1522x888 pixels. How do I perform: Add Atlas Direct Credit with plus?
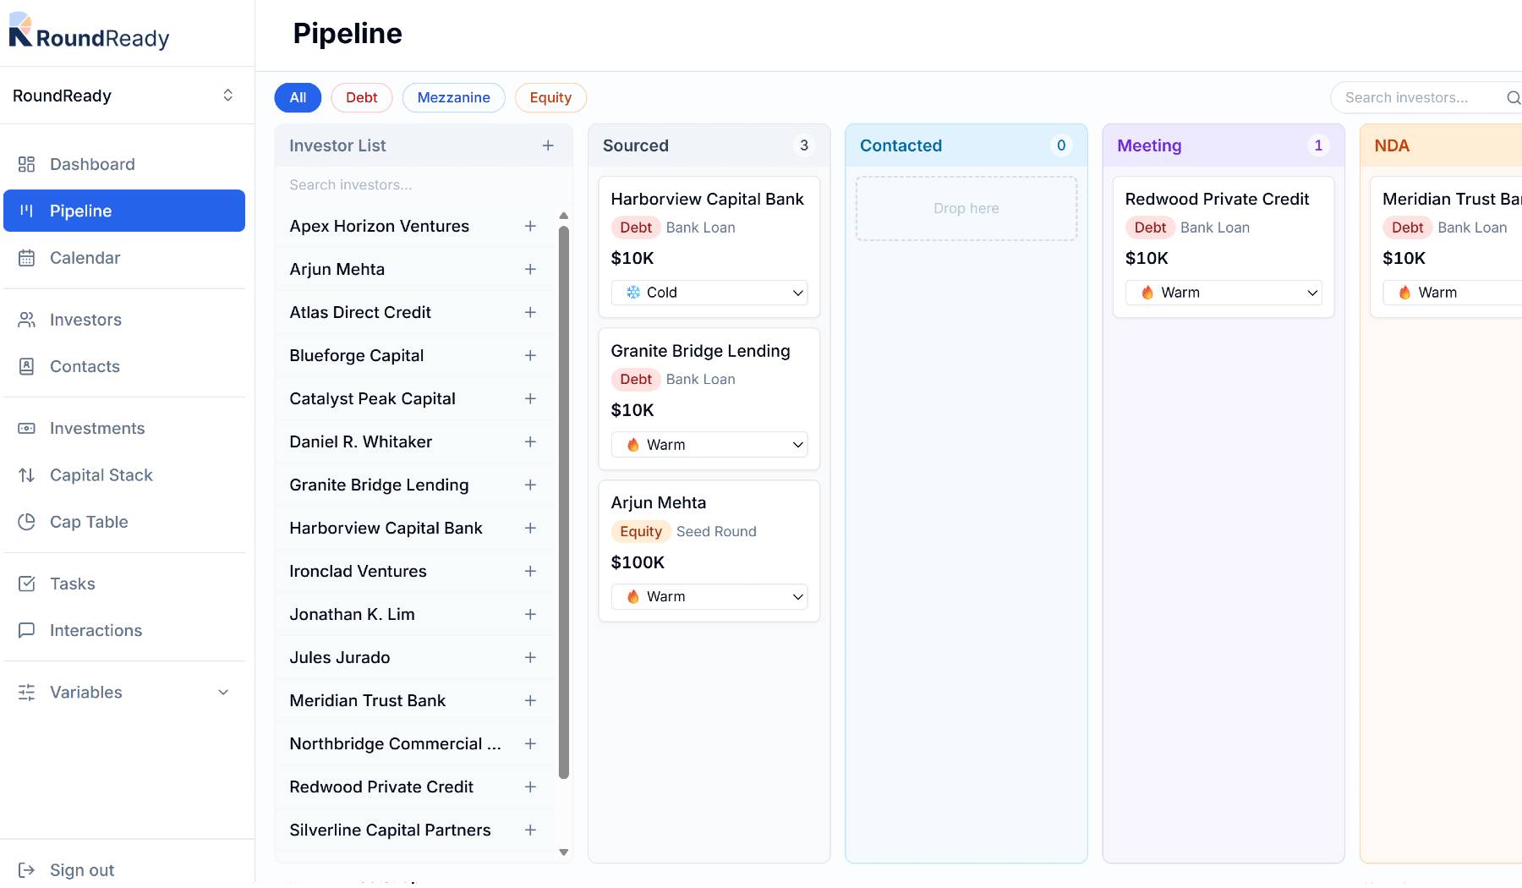530,312
